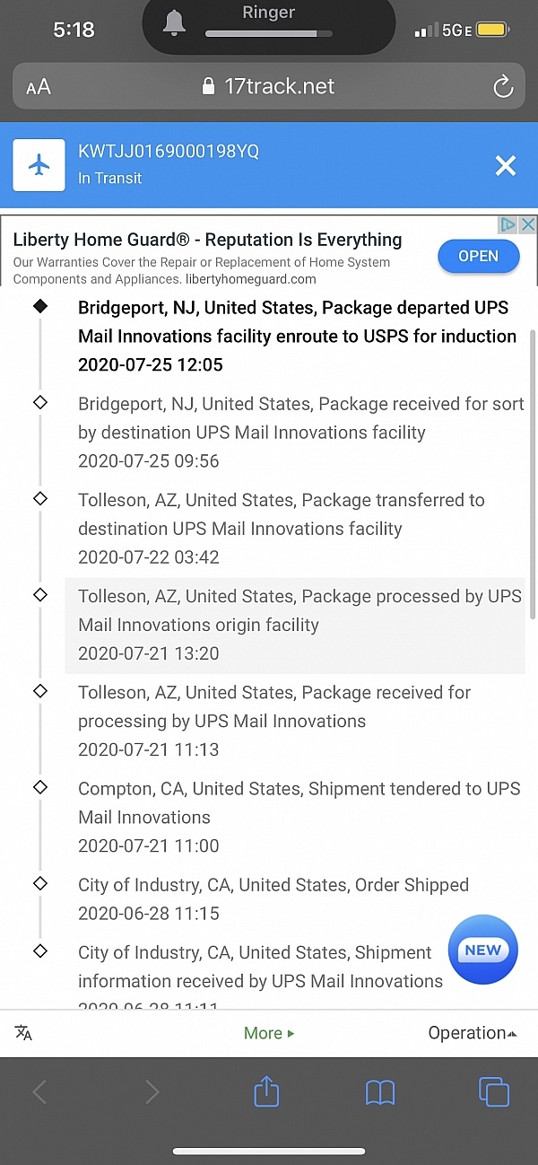Open Safari tabs overview icon
538x1165 pixels.
(x=494, y=1091)
